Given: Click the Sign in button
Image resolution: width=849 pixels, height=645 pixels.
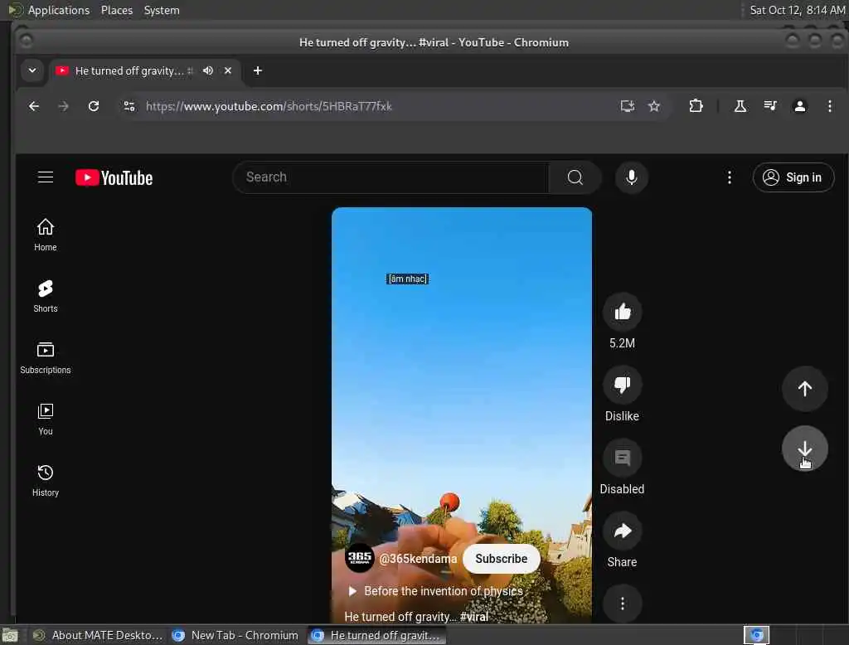Looking at the screenshot, I should click(x=793, y=177).
